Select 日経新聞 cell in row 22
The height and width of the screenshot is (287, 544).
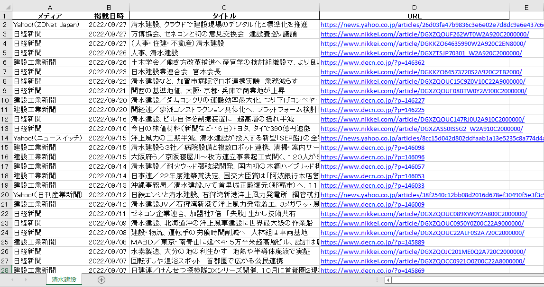[50, 214]
